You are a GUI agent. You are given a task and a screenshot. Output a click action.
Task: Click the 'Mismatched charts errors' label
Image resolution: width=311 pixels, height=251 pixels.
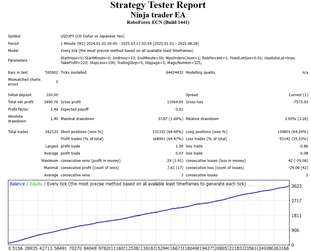(24, 82)
